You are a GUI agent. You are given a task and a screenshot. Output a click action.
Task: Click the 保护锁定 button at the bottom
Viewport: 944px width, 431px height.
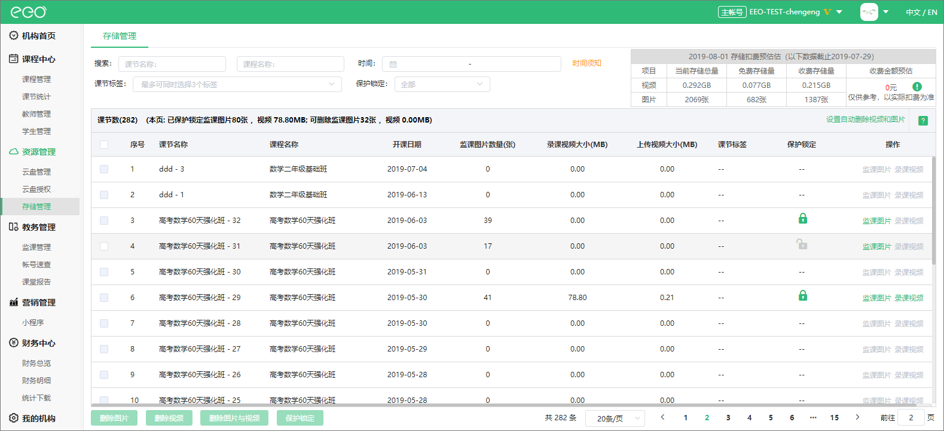point(300,418)
